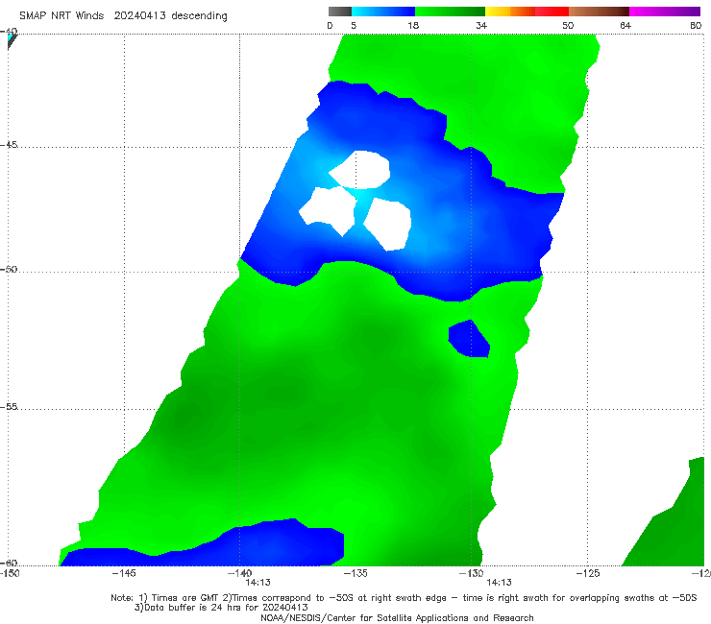Click the NOAA/NESDIS credit line
The width and height of the screenshot is (711, 624).
pos(397,617)
